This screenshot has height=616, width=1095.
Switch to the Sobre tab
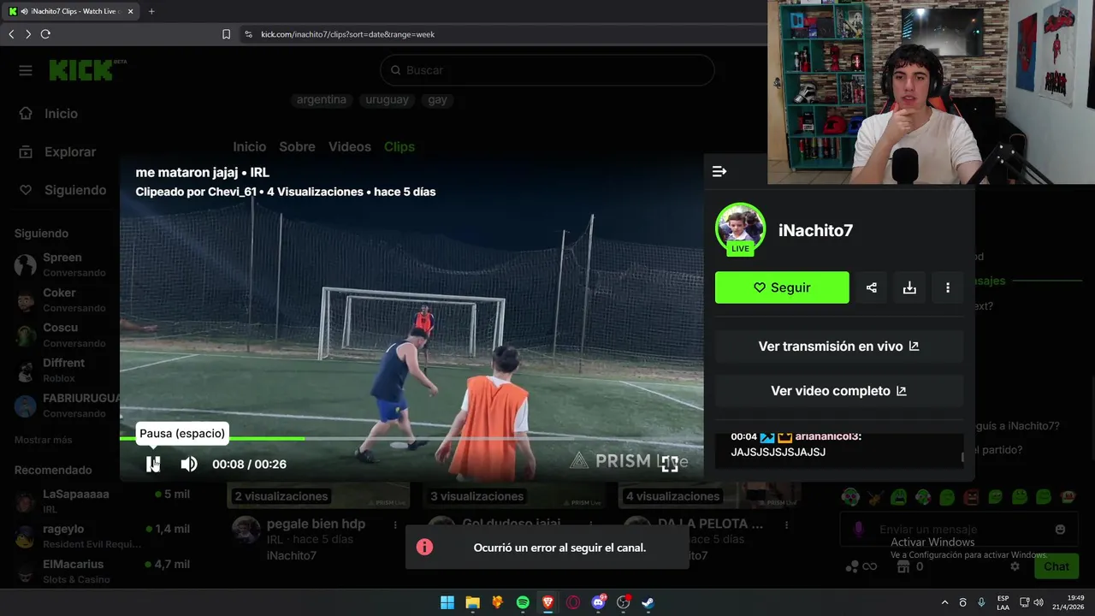coord(297,147)
